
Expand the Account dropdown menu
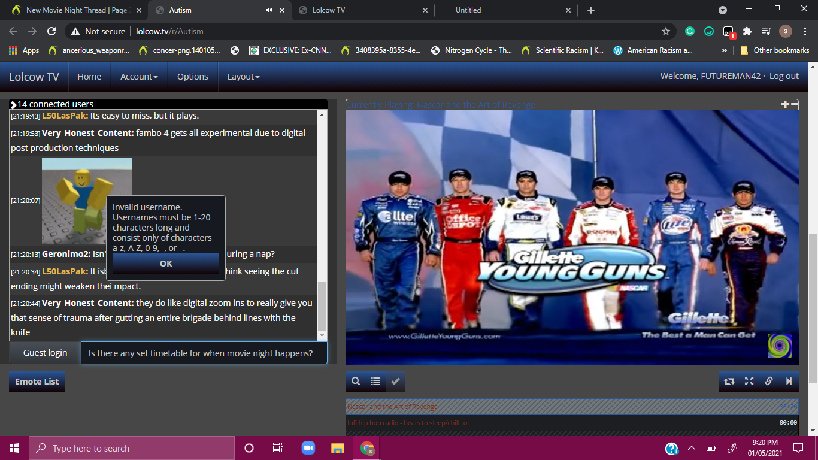(x=139, y=77)
